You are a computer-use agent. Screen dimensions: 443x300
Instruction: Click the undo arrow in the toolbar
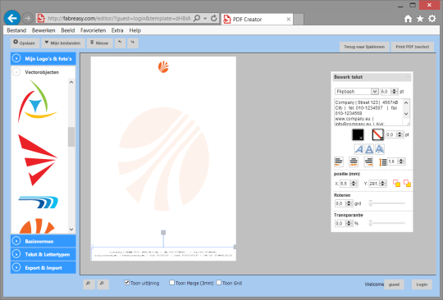click(120, 43)
